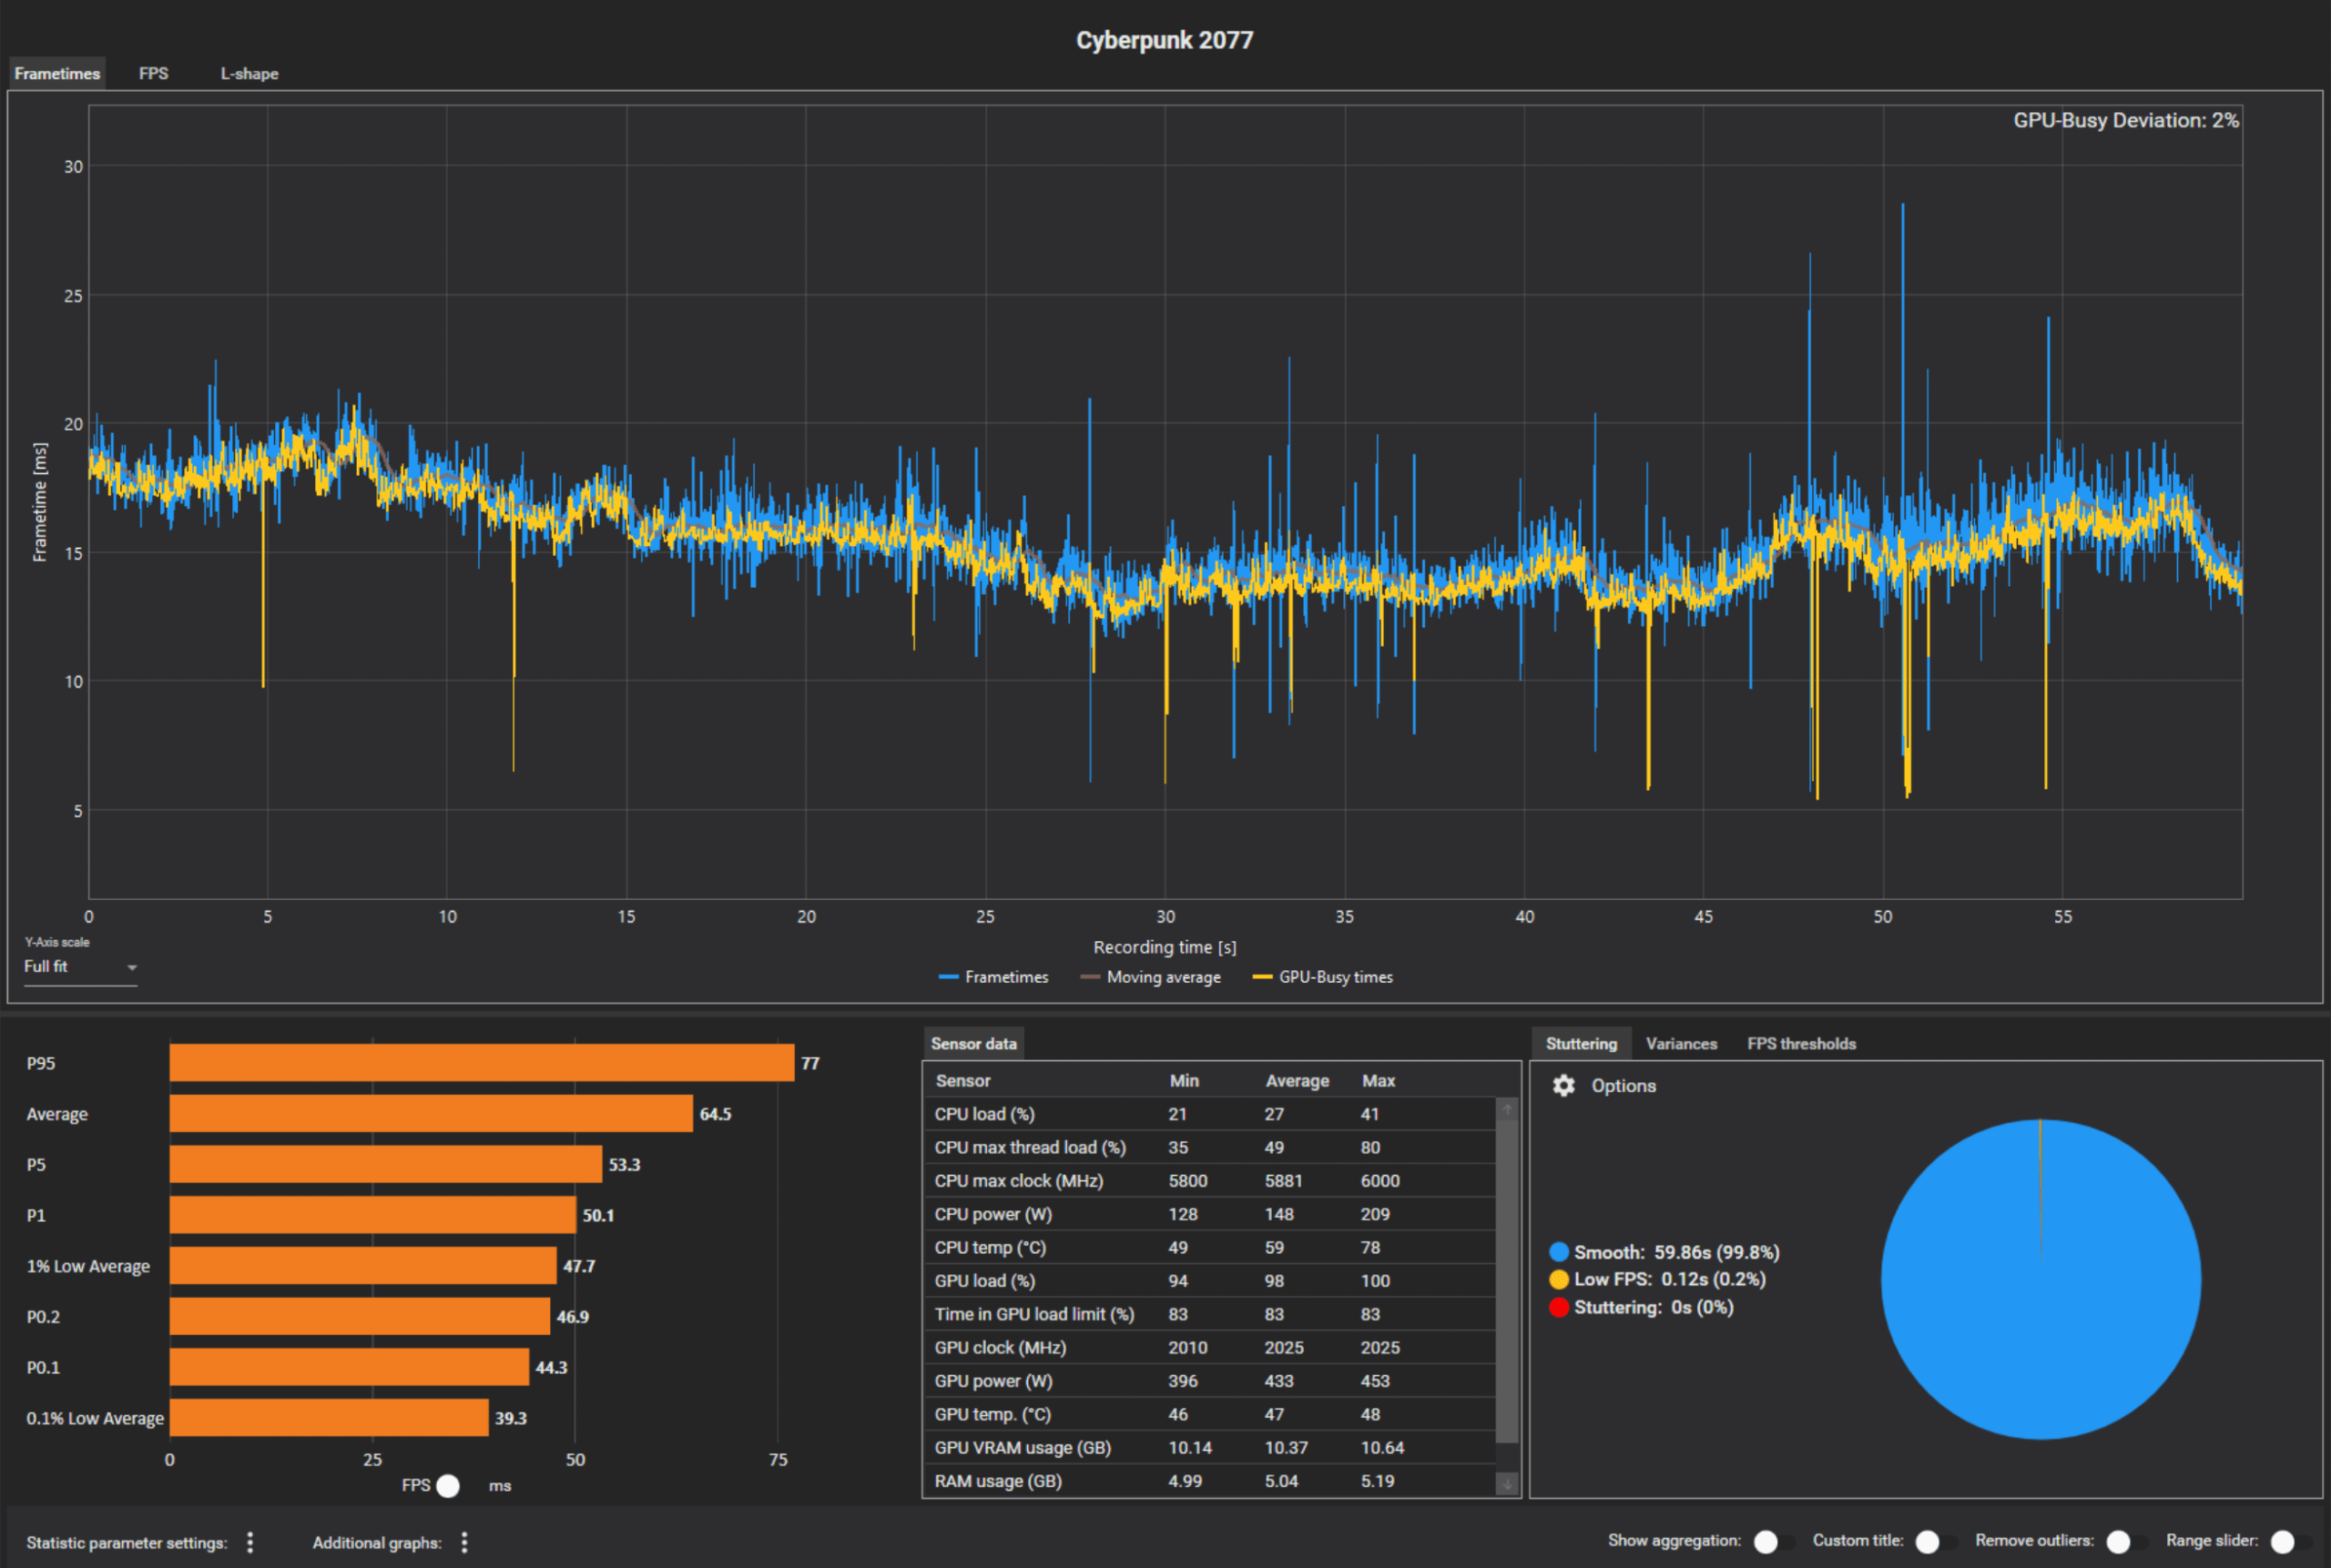Switch the FPS/ms unit toggle

448,1486
